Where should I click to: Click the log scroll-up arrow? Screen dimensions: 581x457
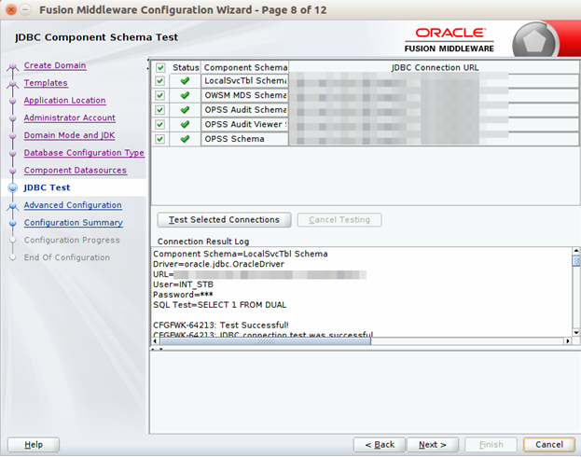[575, 251]
